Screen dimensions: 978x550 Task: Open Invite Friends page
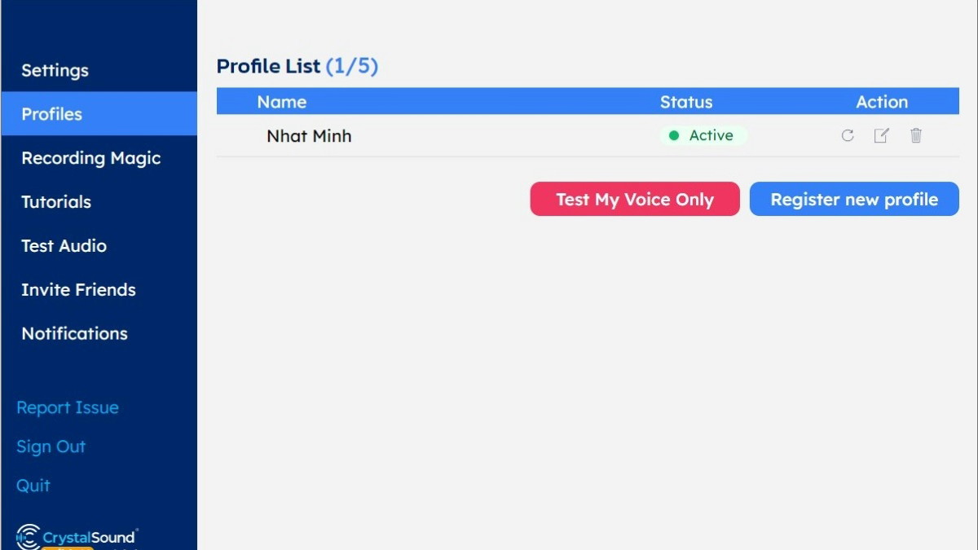click(x=78, y=290)
